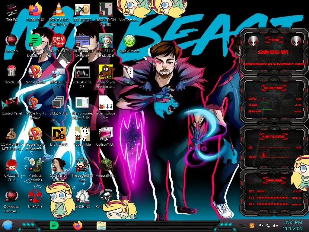This screenshot has height=232, width=309.
Task: Open the VLC cone desktop shortcut
Action: 59,14
